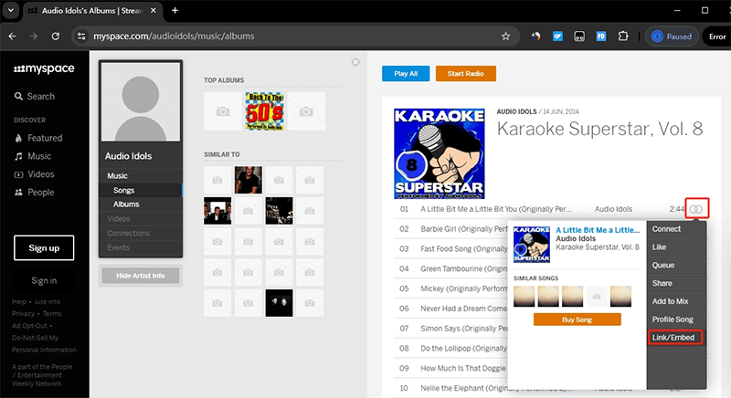
Task: Open the Videos section in sidebar
Action: click(35, 174)
